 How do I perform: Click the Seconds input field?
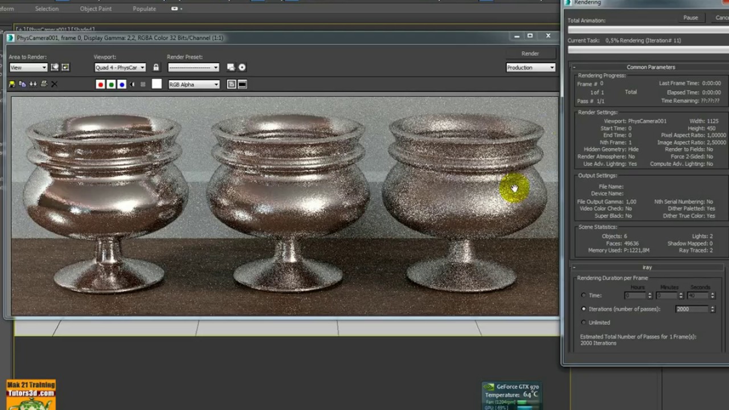pos(698,295)
